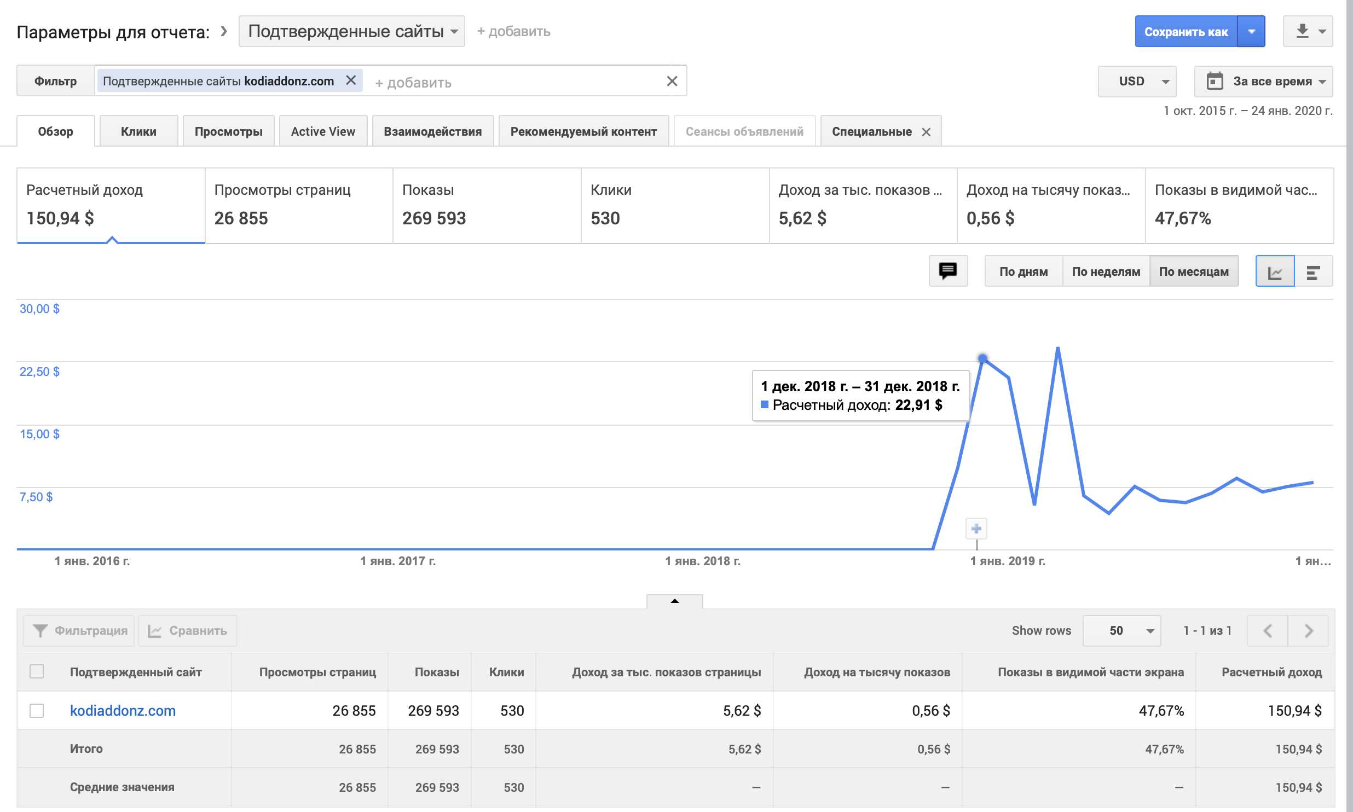Go to next page arrow
Image resolution: width=1353 pixels, height=812 pixels.
tap(1309, 631)
